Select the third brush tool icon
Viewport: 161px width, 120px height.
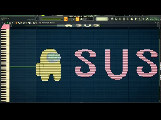click(x=21, y=23)
